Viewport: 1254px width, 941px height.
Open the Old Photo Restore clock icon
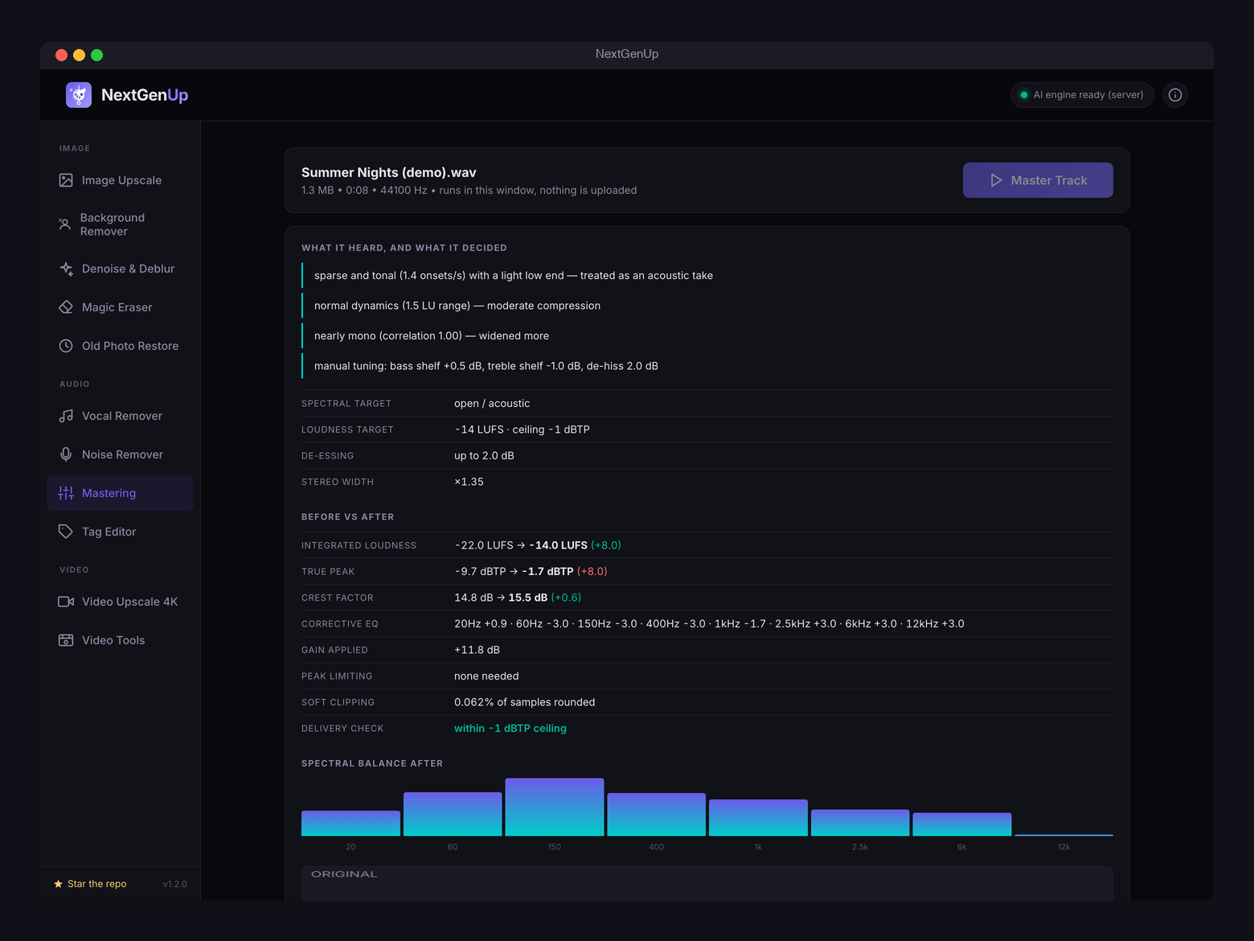pos(66,346)
